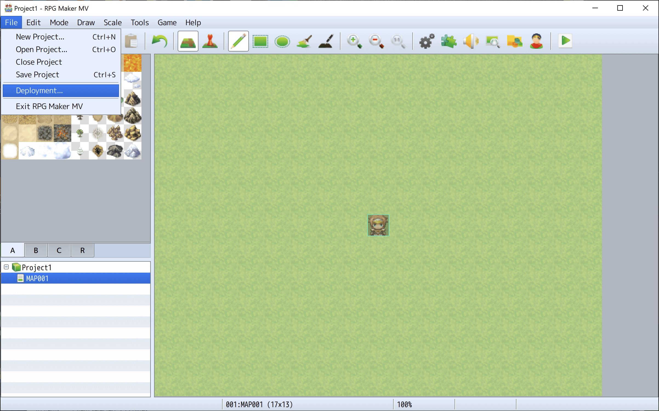Image resolution: width=659 pixels, height=411 pixels.
Task: Close the File menu via File header
Action: pyautogui.click(x=11, y=22)
